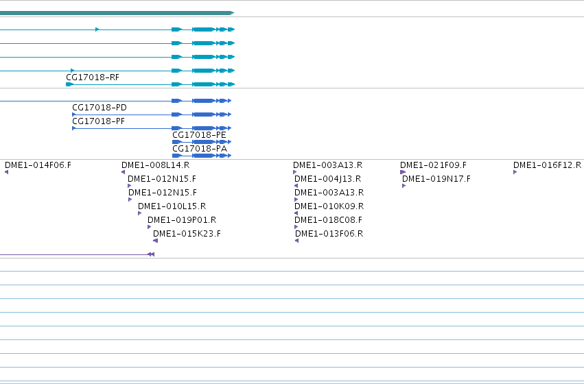584x384 pixels.
Task: Click the DME1-010L15.R label
Action: coord(172,206)
